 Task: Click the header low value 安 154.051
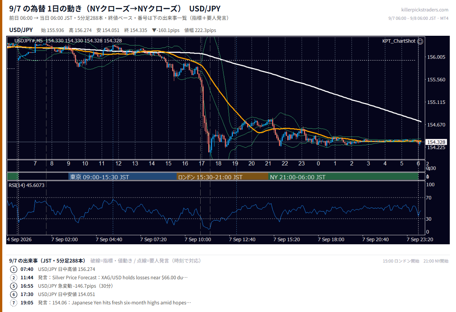108,30
